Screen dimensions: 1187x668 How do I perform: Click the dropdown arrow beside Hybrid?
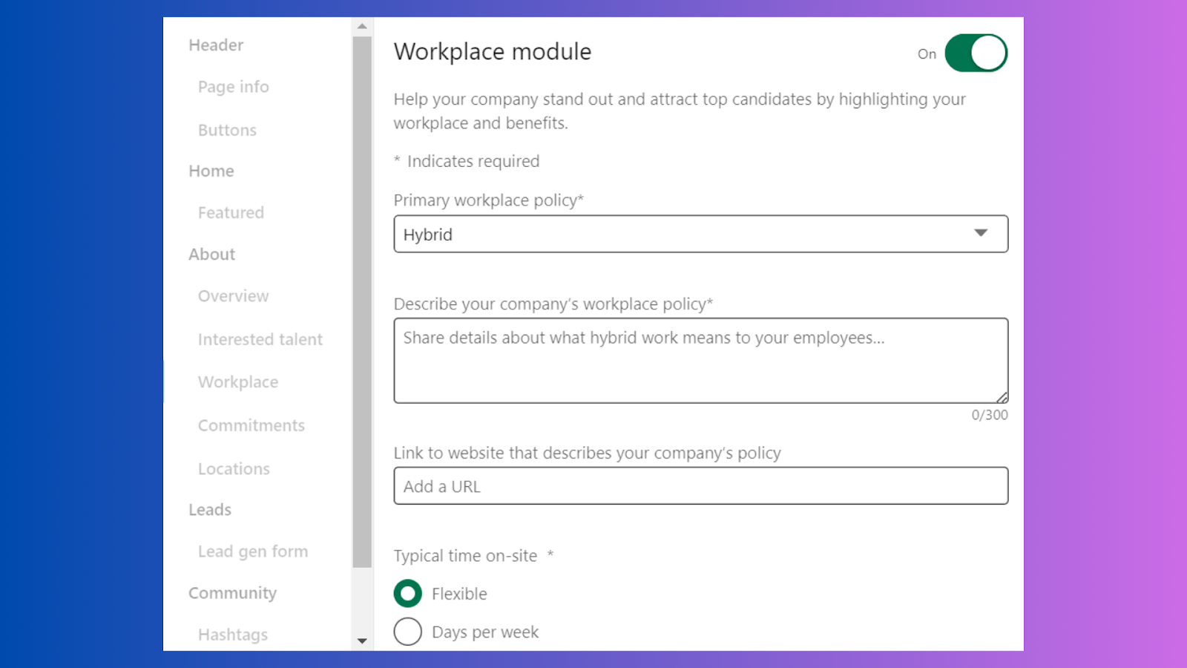(x=981, y=233)
